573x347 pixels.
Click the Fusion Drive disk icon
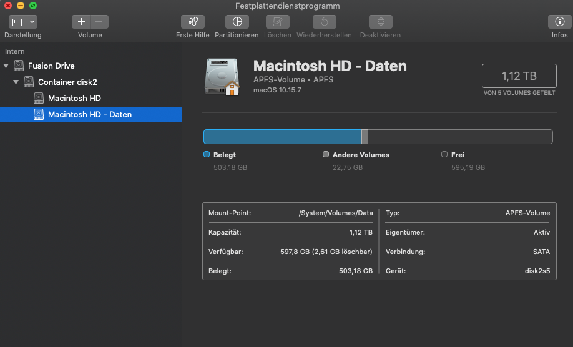19,66
